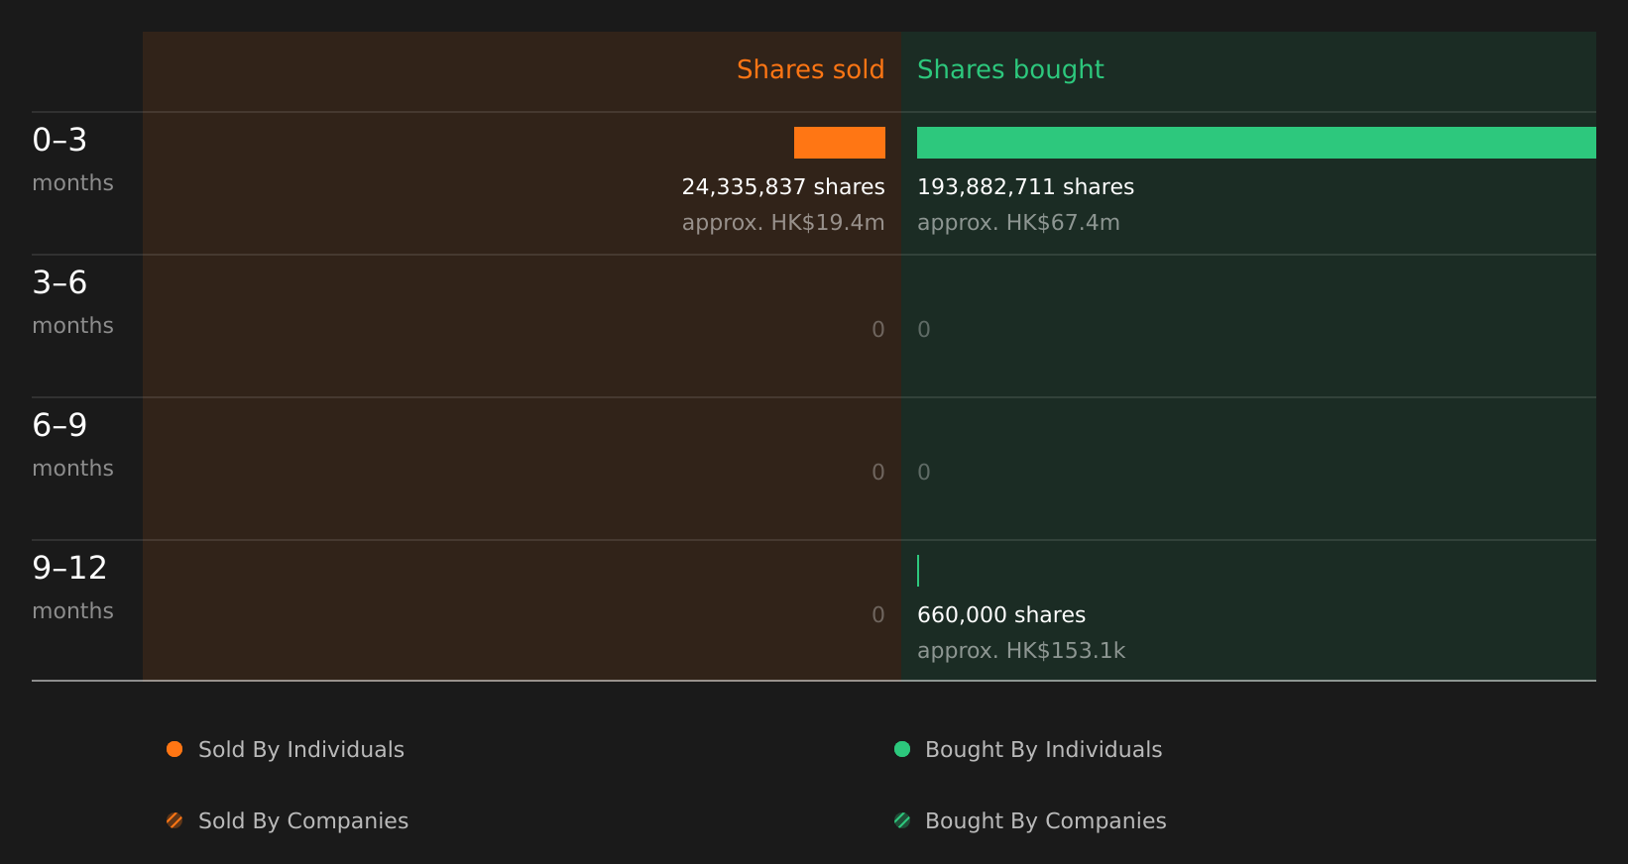Toggle the Sold By Companies legend label
Viewport: 1628px width, 864px height.
point(303,821)
